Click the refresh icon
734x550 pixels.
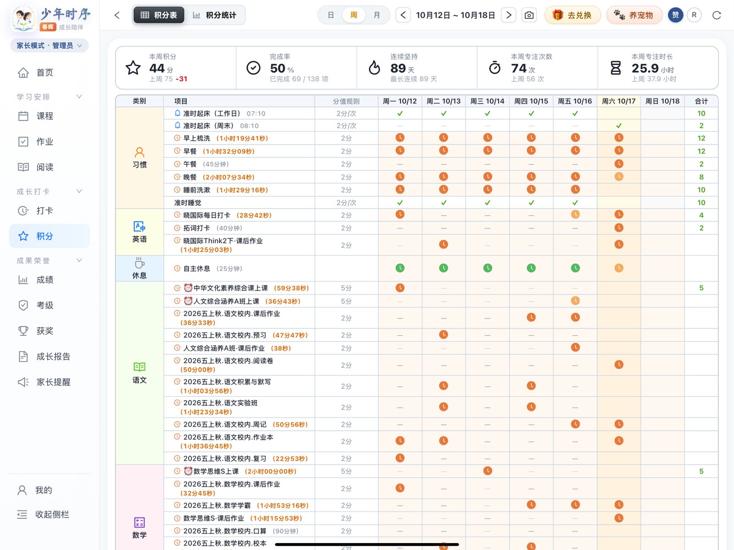pos(717,15)
